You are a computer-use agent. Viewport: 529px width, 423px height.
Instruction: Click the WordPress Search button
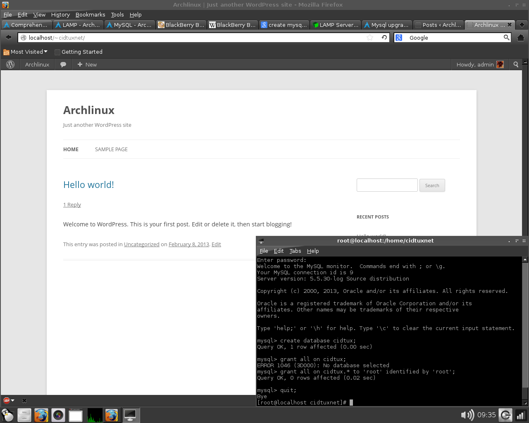(x=432, y=185)
